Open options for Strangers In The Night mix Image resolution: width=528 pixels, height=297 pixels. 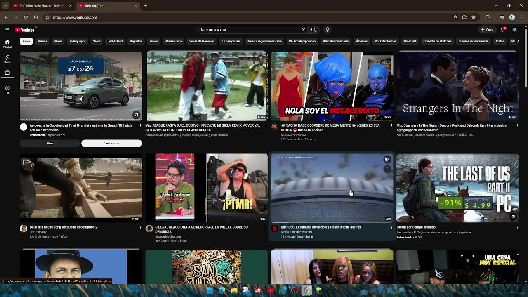coord(517,125)
